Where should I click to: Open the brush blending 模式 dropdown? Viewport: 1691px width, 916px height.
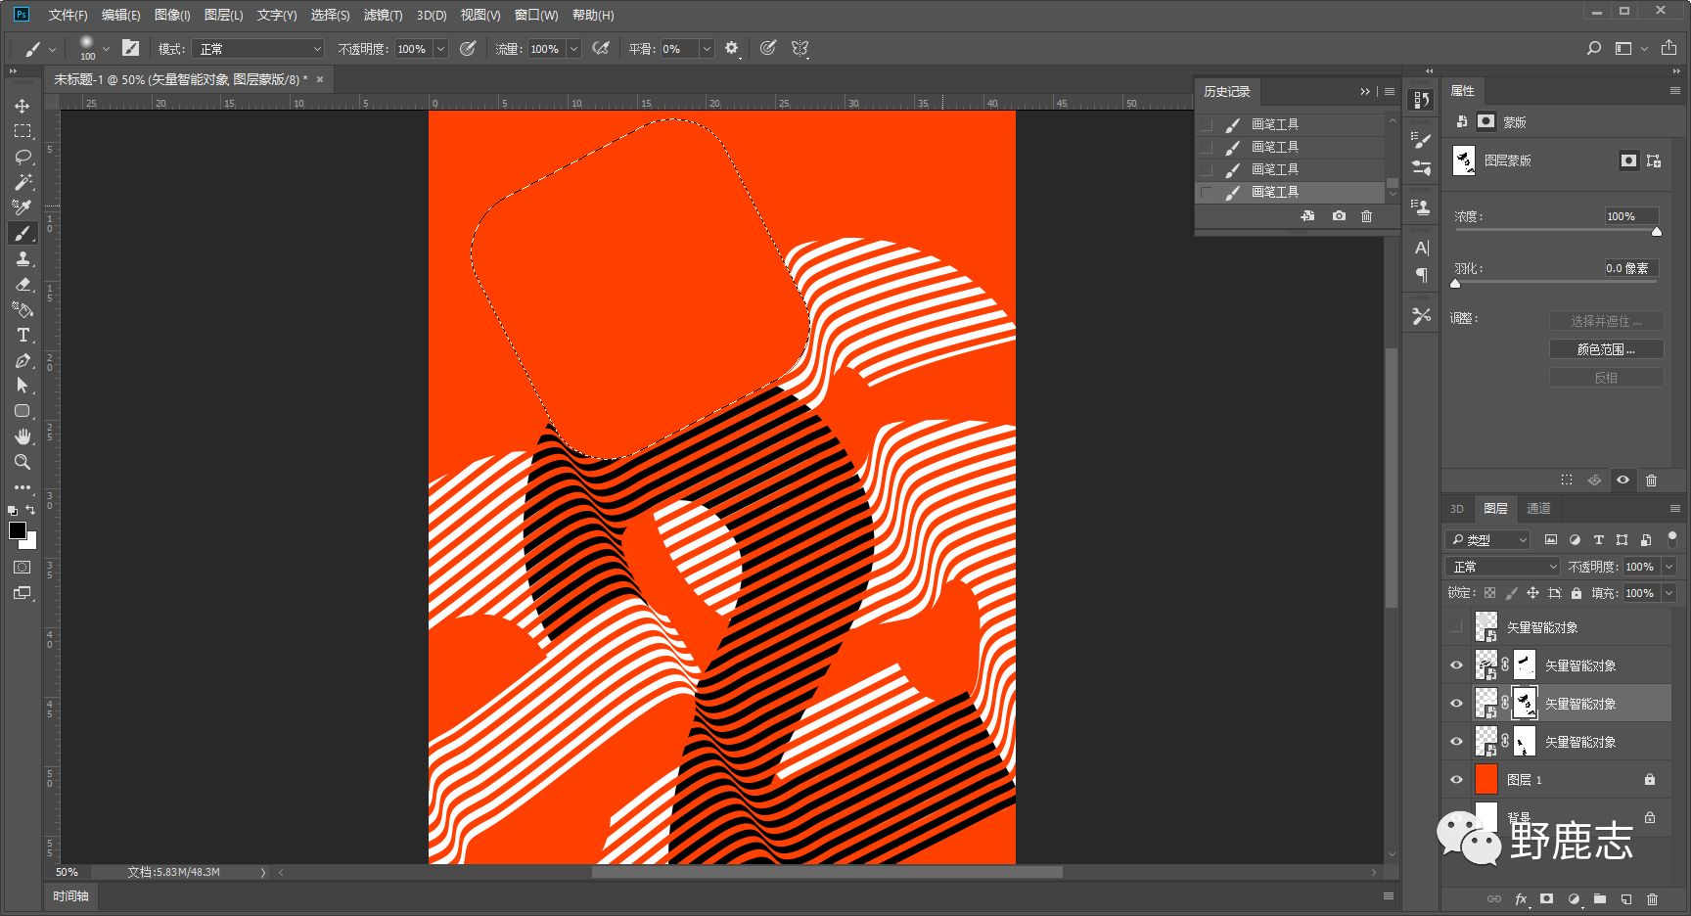pyautogui.click(x=259, y=49)
